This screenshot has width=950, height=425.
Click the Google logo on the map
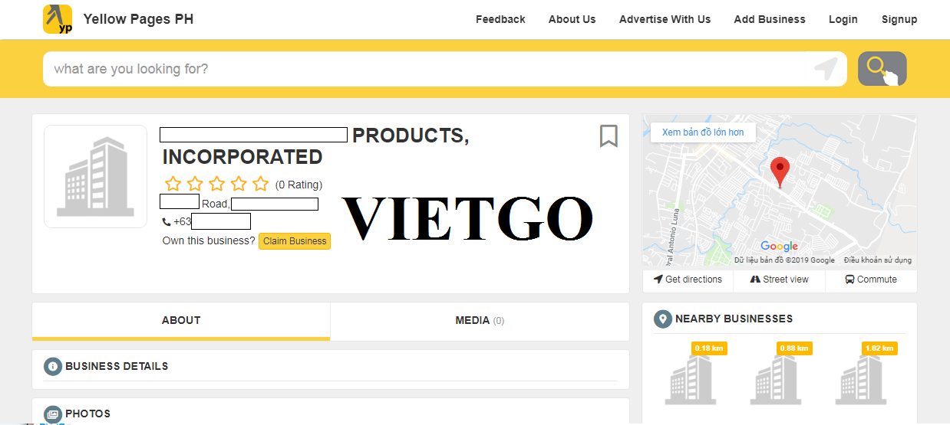pyautogui.click(x=779, y=247)
